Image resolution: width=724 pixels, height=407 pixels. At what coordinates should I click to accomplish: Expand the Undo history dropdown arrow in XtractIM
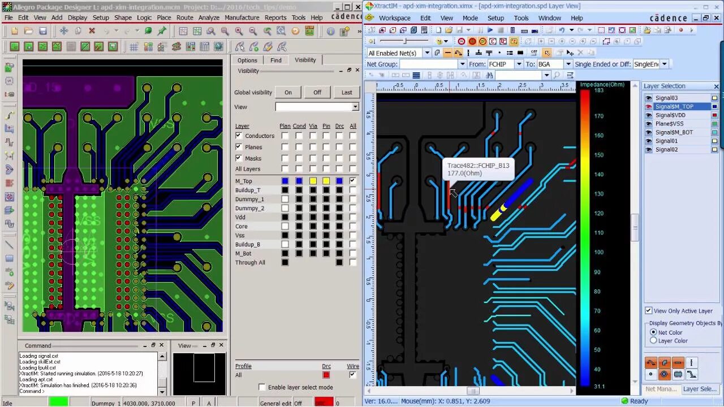pos(571,30)
